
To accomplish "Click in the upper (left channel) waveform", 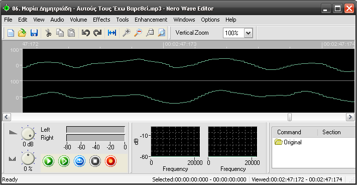I will click(x=188, y=64).
